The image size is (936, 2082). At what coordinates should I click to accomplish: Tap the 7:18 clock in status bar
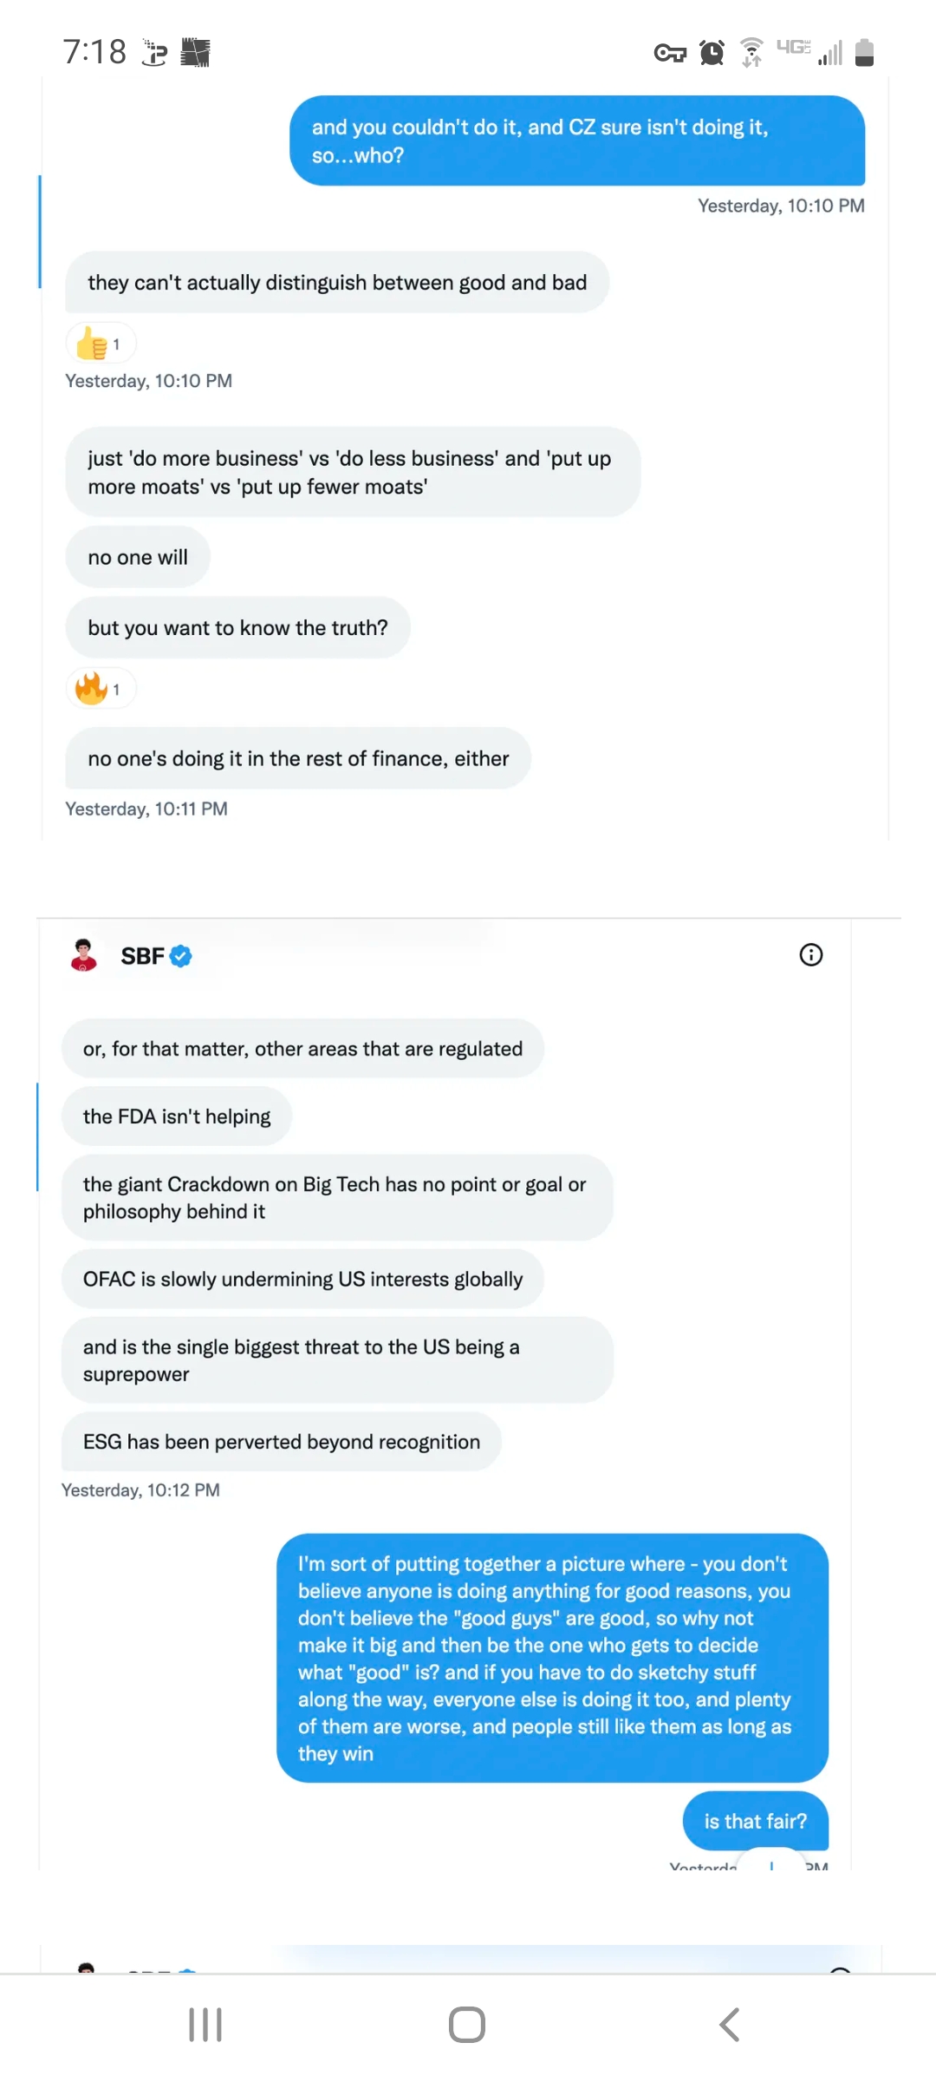[94, 52]
